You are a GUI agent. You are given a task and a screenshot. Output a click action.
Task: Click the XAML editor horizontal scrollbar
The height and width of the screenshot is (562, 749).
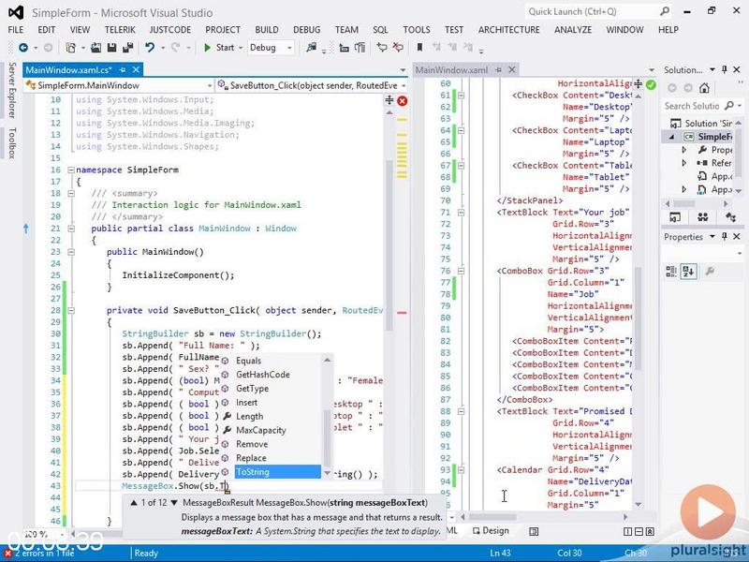[x=492, y=517]
